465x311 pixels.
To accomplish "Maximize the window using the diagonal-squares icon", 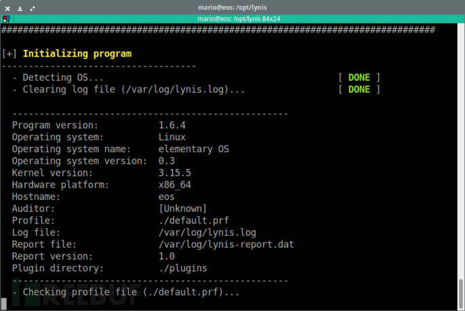I will [32, 9].
